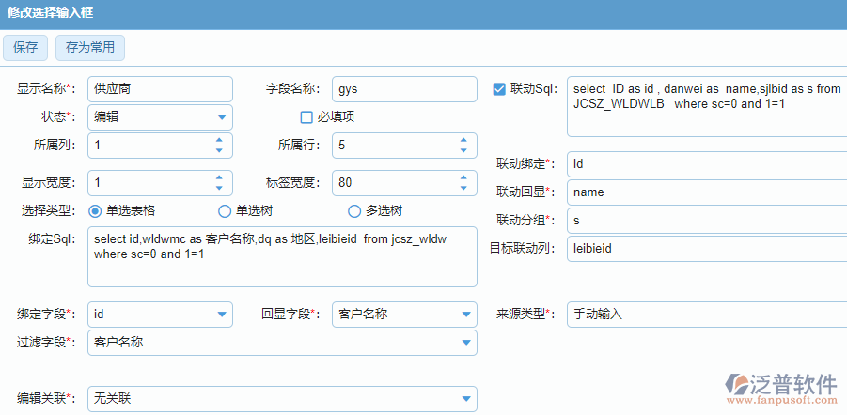
Task: Decrease the 标签宽度 spinner value
Action: [x=463, y=187]
